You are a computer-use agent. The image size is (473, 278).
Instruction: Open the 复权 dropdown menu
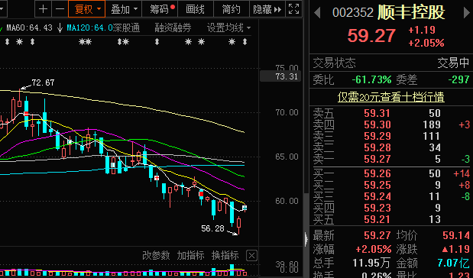pyautogui.click(x=87, y=9)
